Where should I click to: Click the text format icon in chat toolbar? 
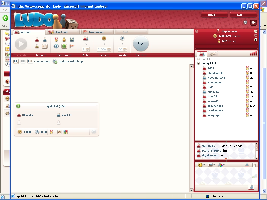247,165
